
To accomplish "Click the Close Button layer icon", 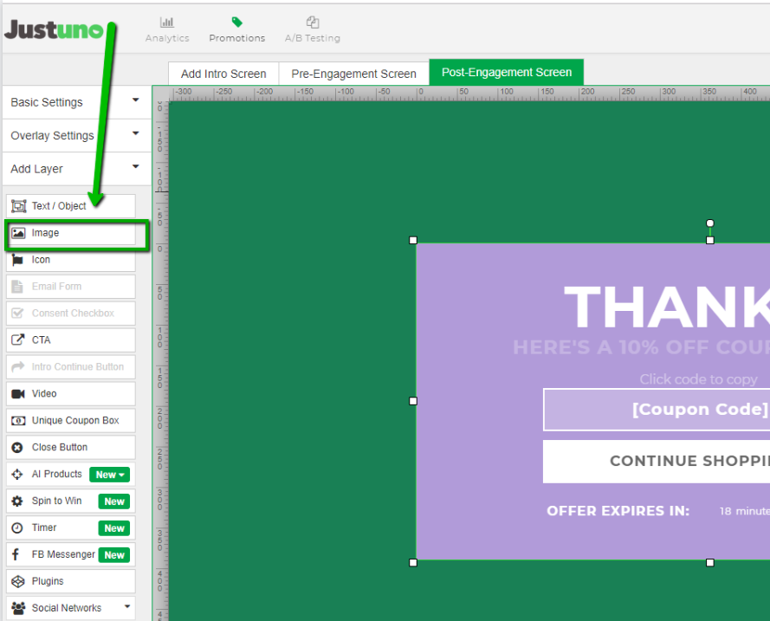I will tap(18, 448).
